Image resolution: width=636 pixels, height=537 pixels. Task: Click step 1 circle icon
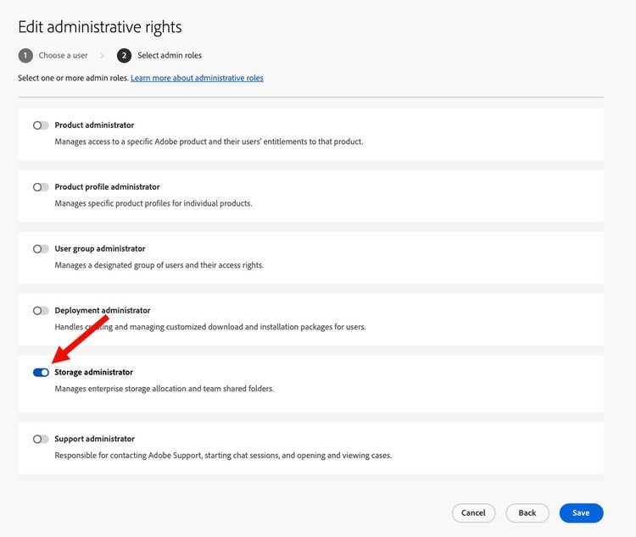pos(25,56)
